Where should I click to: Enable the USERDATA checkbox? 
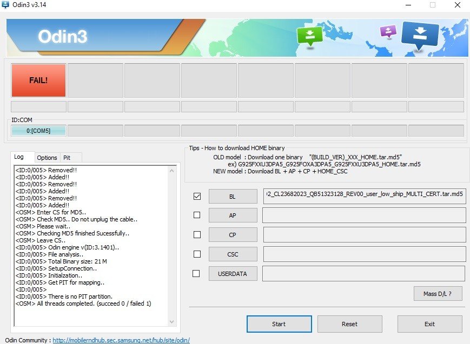tap(197, 273)
